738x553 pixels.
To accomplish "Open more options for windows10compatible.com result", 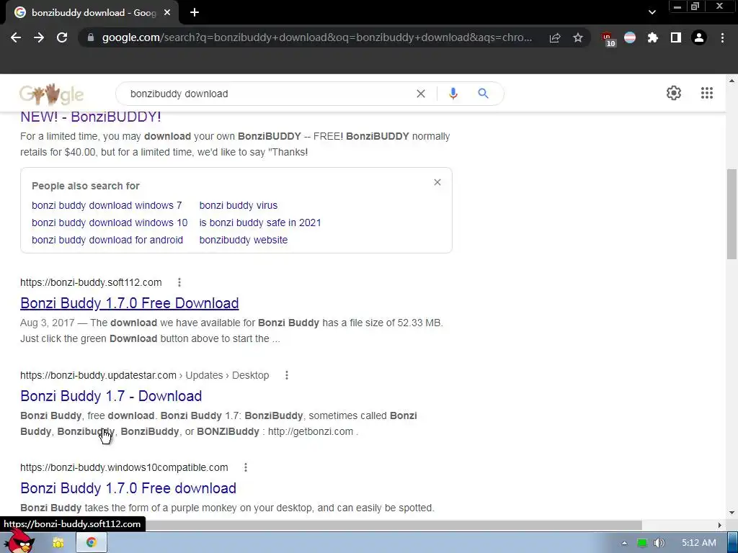I will pyautogui.click(x=246, y=467).
